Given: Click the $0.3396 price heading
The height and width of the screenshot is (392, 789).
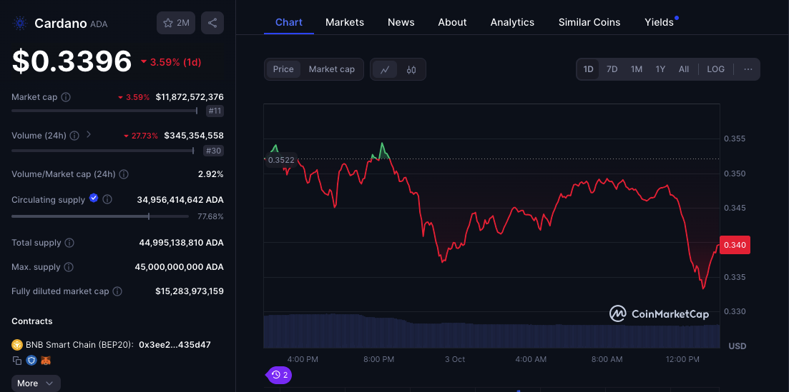Looking at the screenshot, I should click(x=72, y=61).
